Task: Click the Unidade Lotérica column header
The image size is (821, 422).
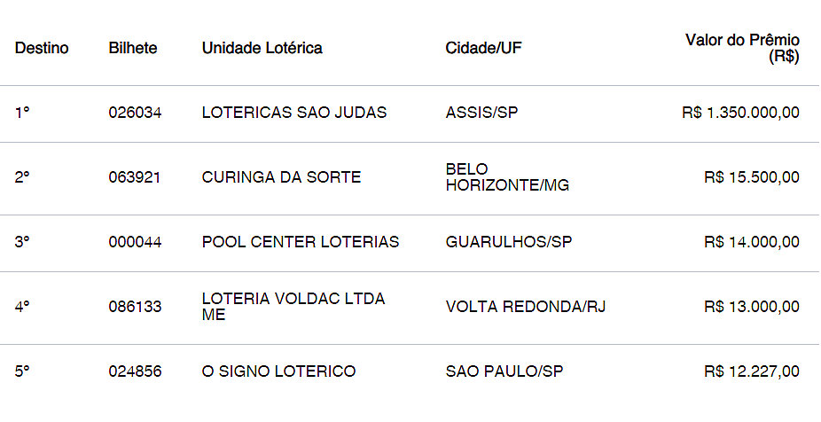Action: coord(262,48)
